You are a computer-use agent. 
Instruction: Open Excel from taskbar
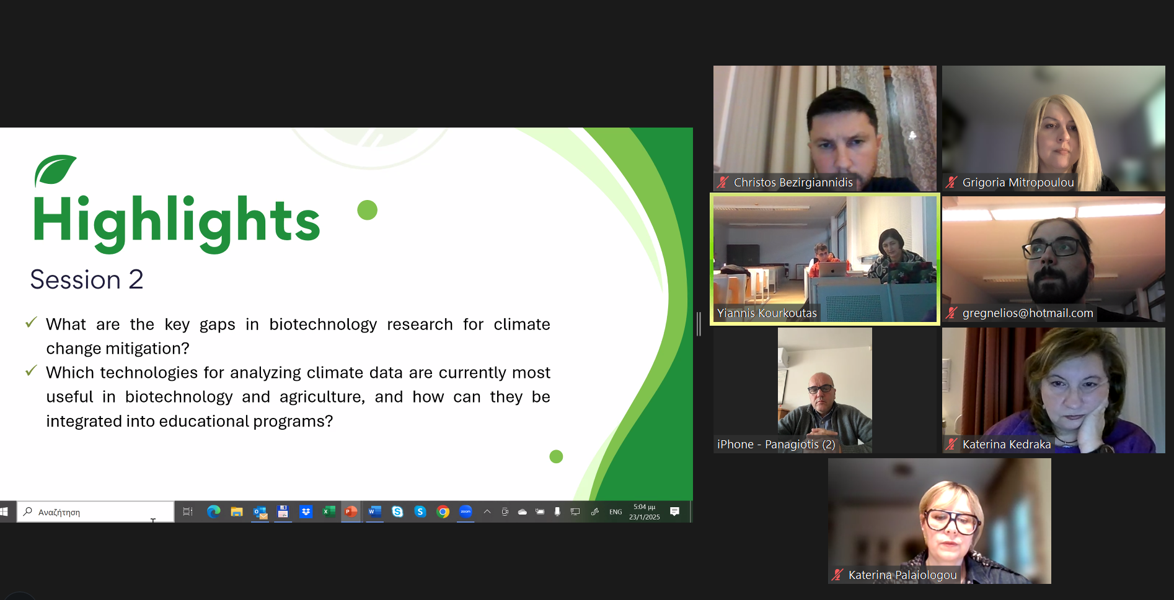coord(329,511)
